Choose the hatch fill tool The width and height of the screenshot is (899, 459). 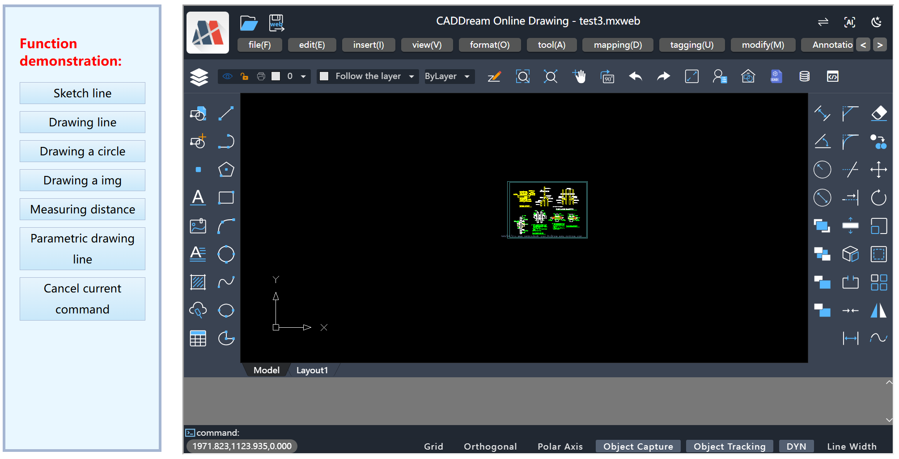pos(198,282)
